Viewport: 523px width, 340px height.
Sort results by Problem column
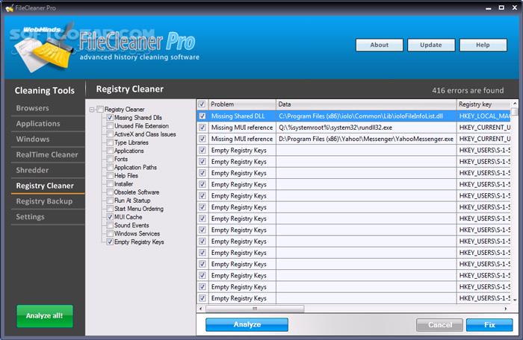point(242,104)
